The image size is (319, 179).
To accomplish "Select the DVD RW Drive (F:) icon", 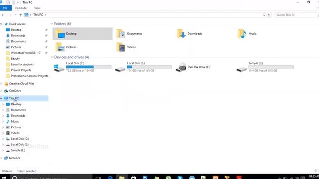I will [x=181, y=67].
